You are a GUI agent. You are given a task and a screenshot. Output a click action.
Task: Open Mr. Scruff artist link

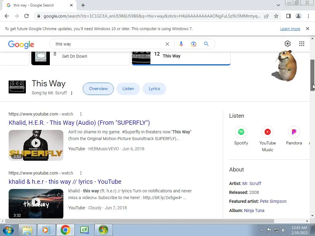252,183
